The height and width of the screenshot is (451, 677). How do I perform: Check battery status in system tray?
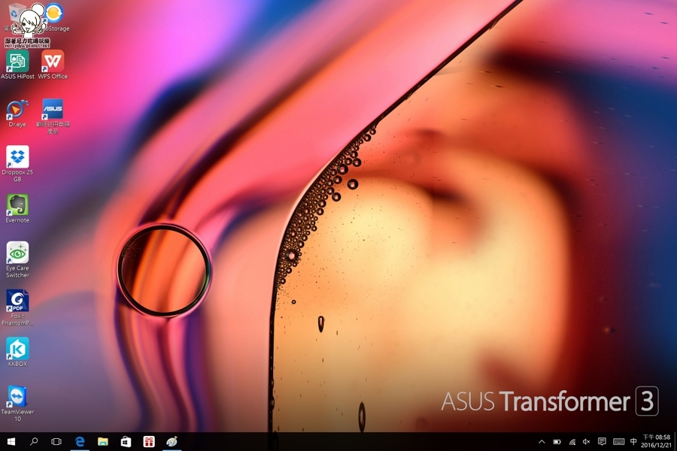click(557, 441)
